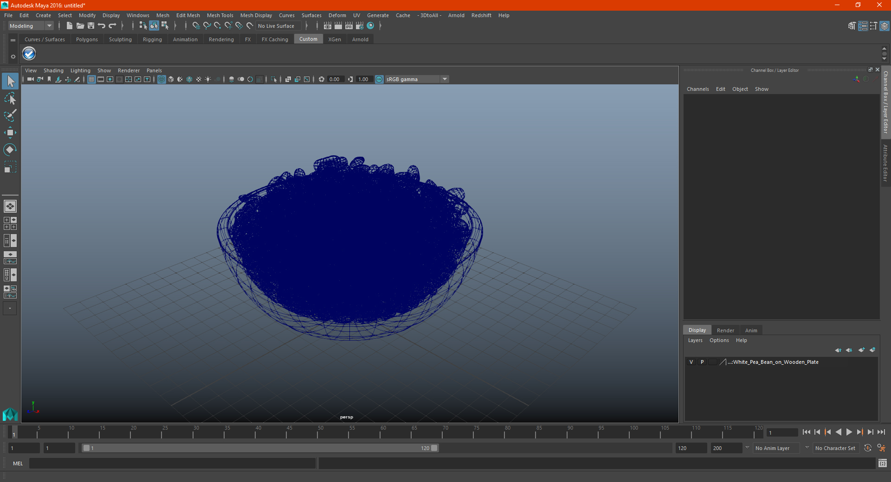Move selected layer up icon
This screenshot has height=482, width=891.
coord(838,350)
